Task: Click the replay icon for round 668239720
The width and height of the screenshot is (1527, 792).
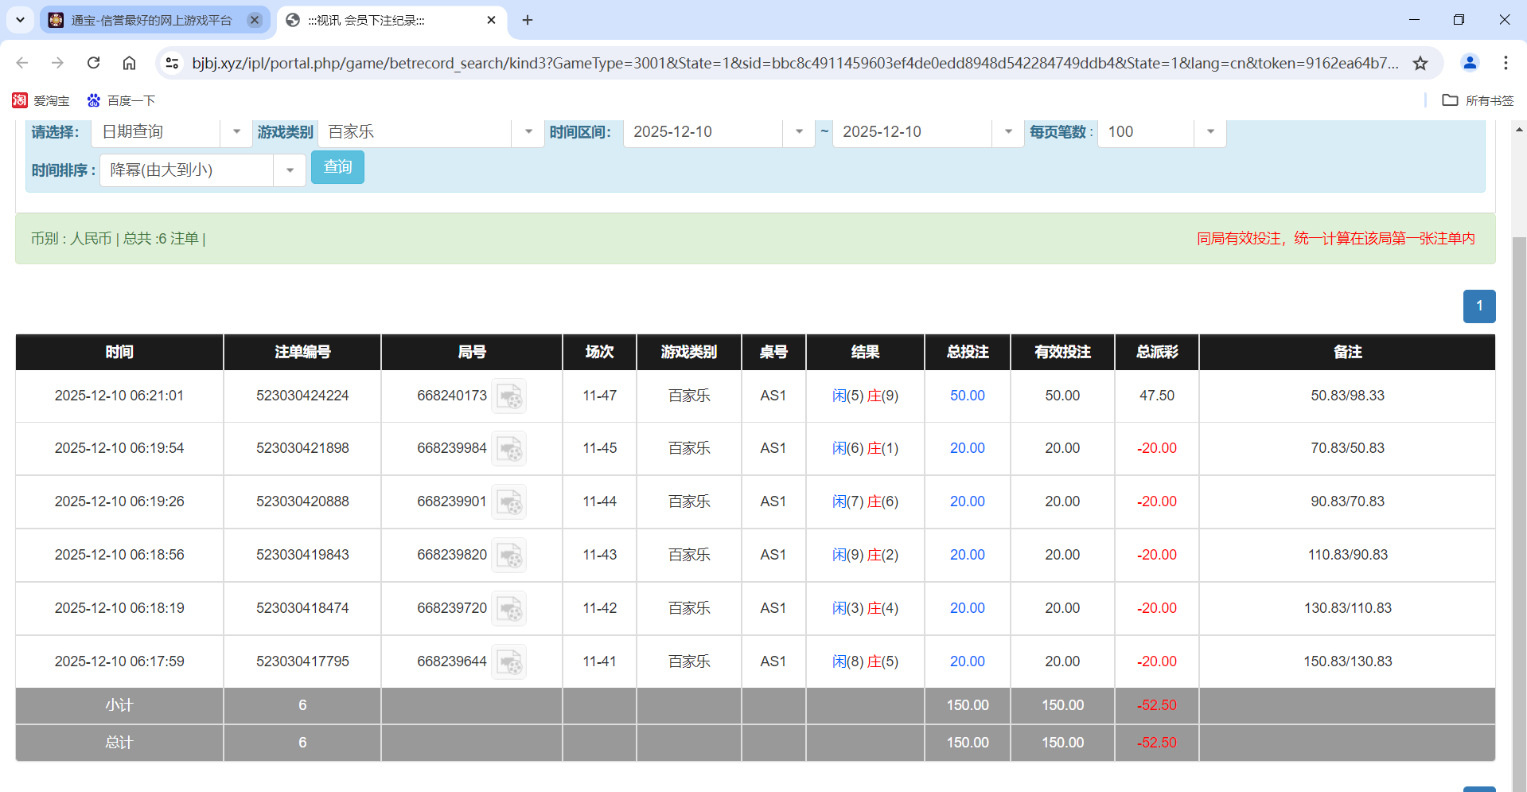Action: [509, 608]
